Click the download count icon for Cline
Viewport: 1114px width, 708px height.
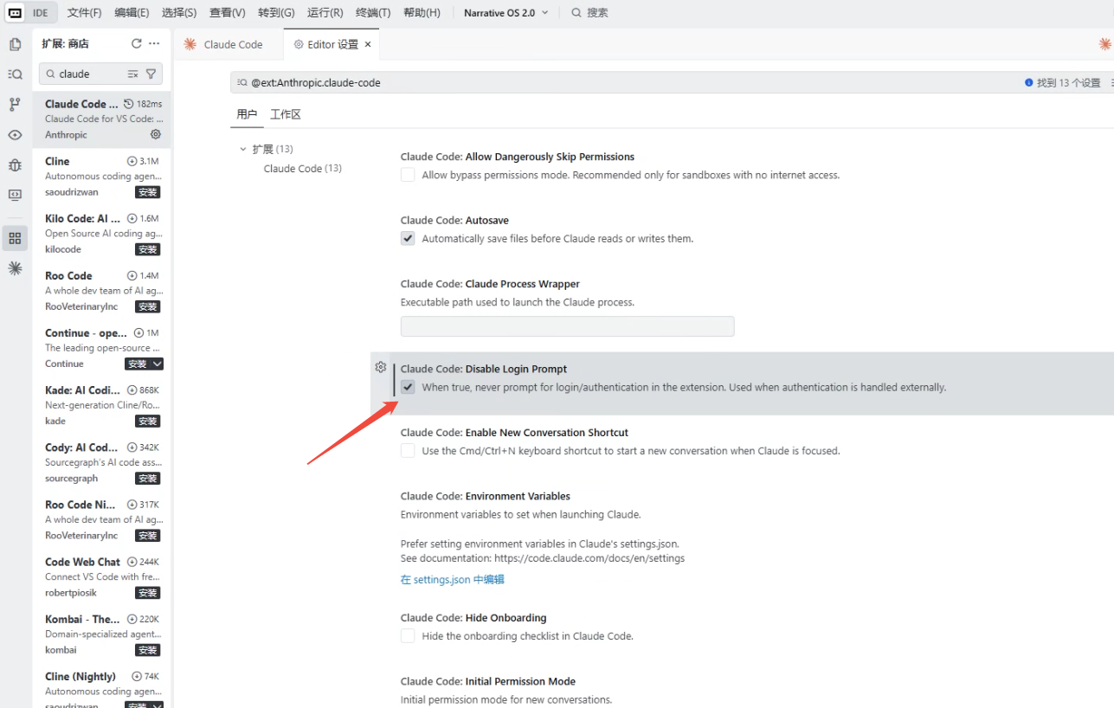pyautogui.click(x=132, y=161)
